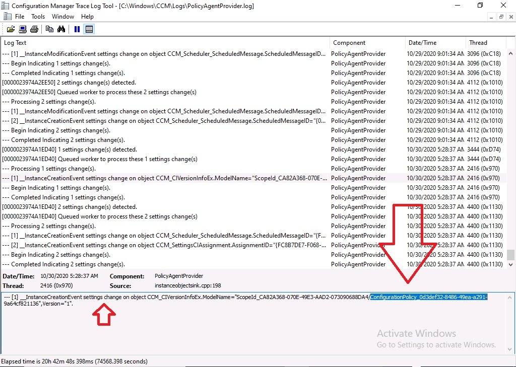
Task: Select the first '[1] __InstanceModificationEvent' row, thread 3096
Action: 253,53
